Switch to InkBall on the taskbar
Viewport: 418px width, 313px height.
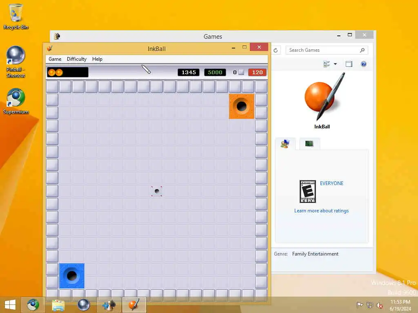[x=134, y=305]
